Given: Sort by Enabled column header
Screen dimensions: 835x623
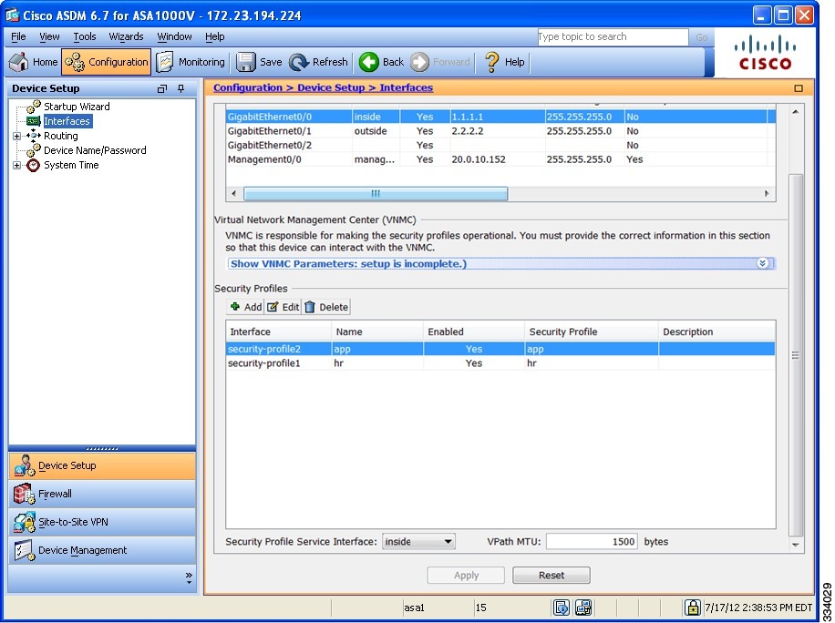Looking at the screenshot, I should [x=473, y=332].
